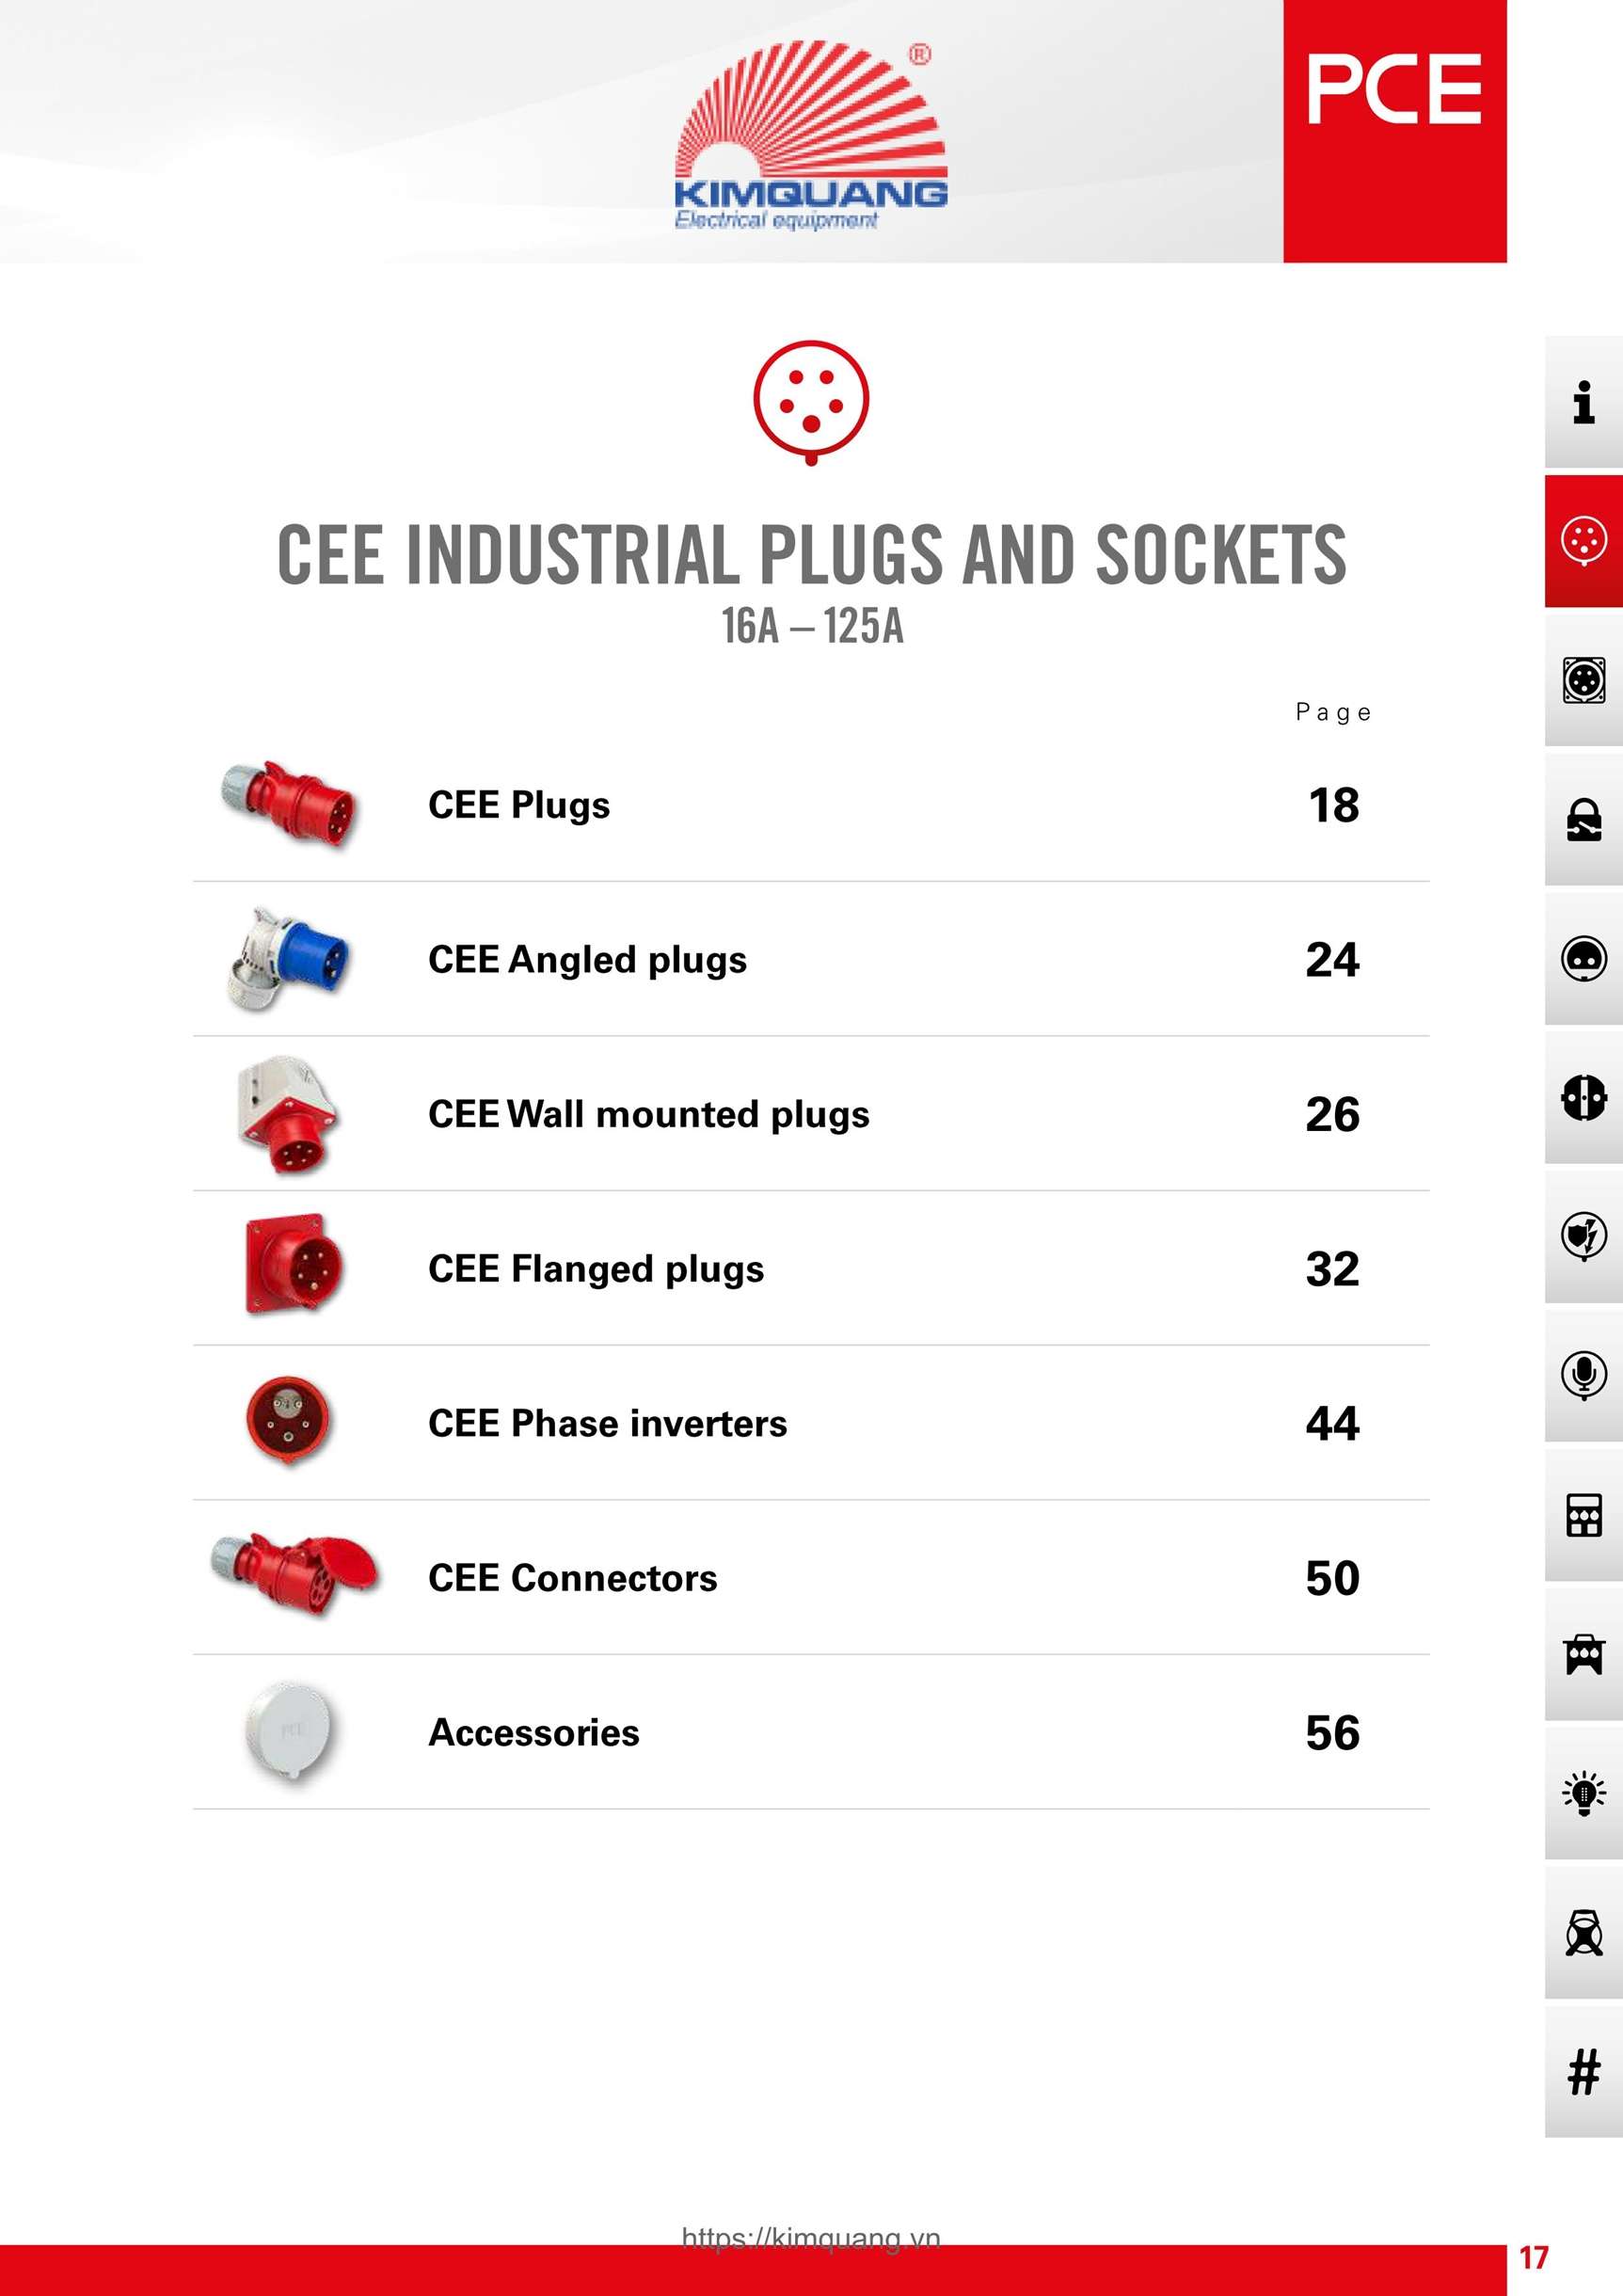Open the hash symbol index tab

(1583, 2071)
